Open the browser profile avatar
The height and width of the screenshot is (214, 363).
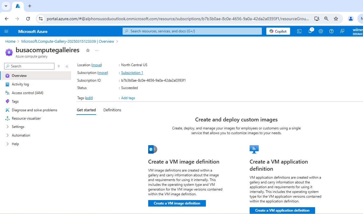[x=351, y=19]
